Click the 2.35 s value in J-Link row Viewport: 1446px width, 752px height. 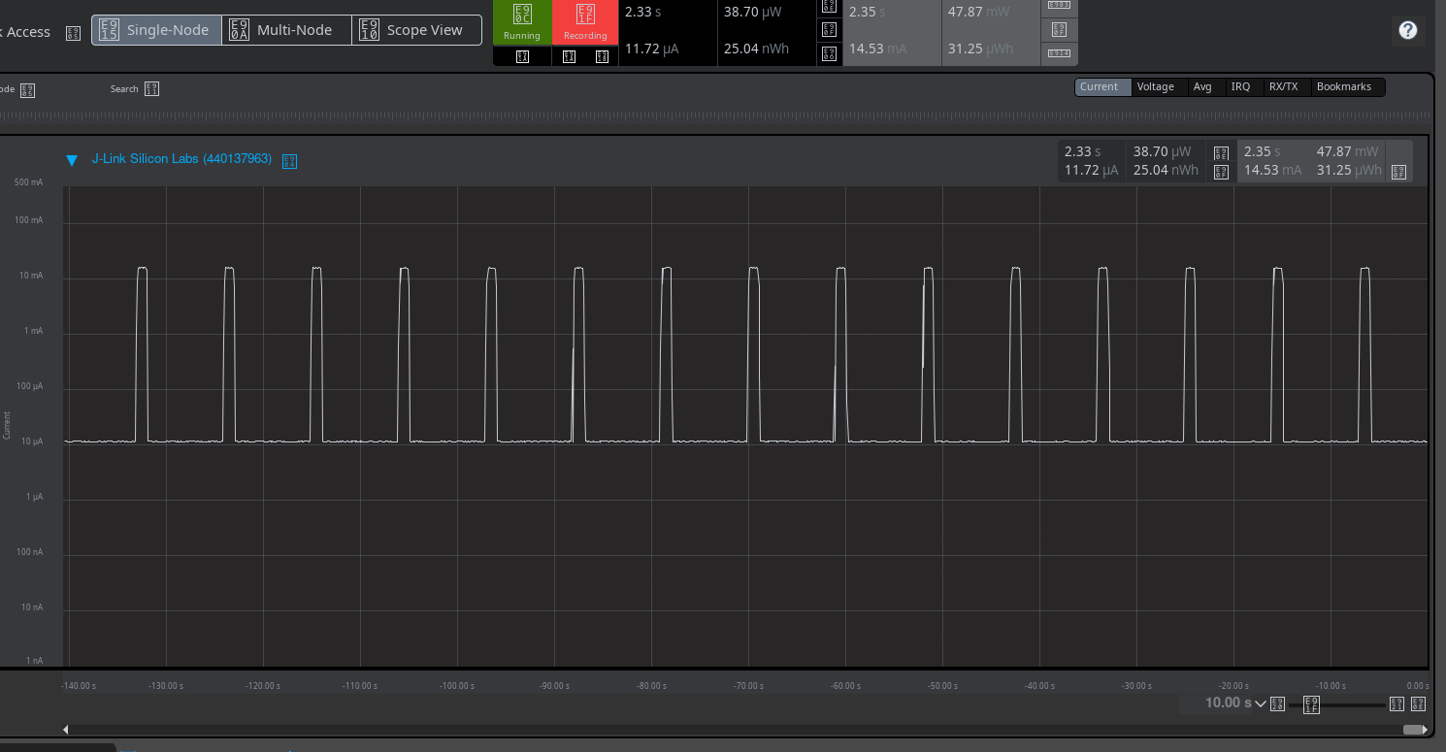1263,152
